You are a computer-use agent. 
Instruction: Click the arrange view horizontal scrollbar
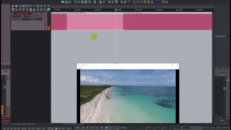[x=73, y=124]
